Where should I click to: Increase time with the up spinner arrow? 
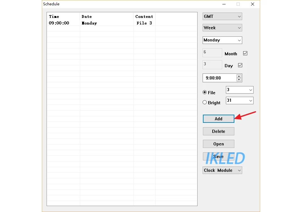(x=239, y=76)
